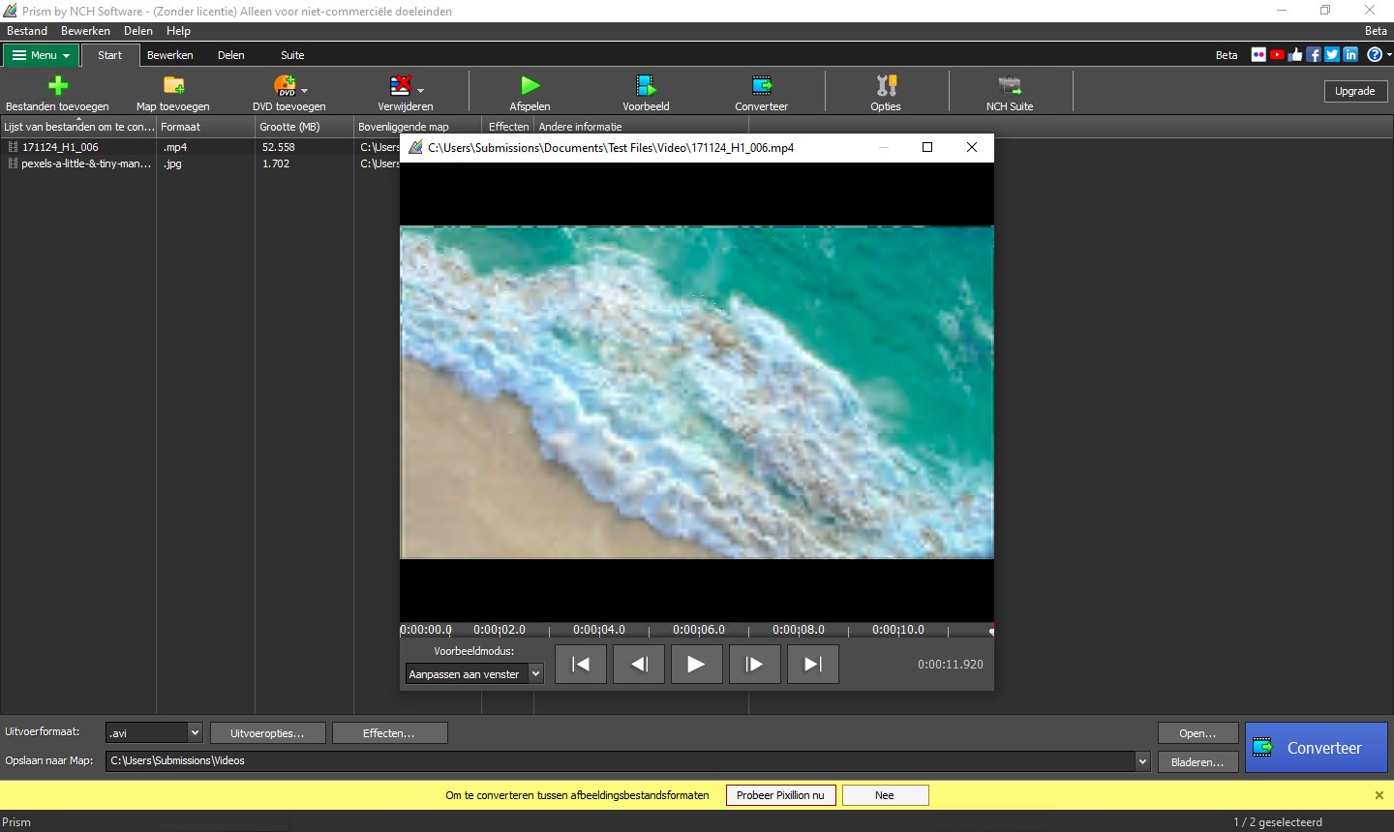Click the Open... button
The image size is (1394, 832).
coord(1197,733)
